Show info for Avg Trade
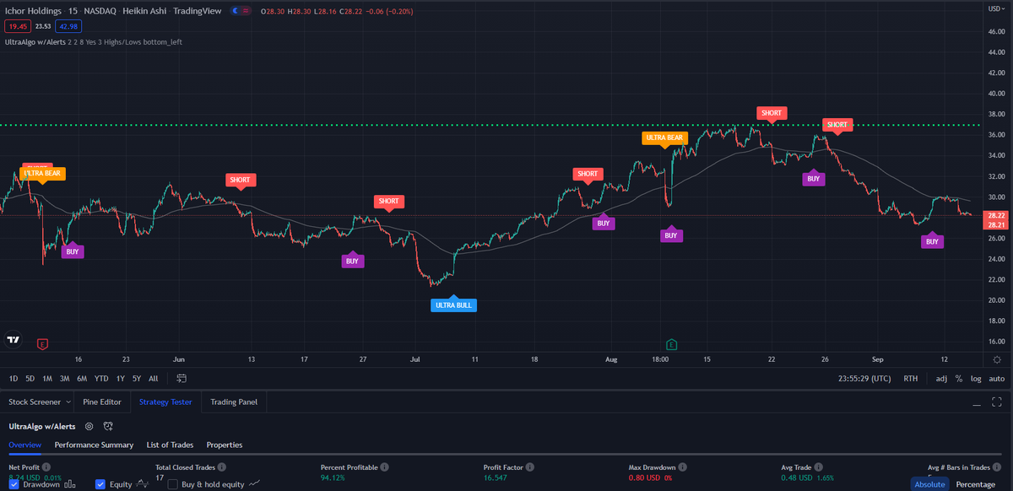 point(820,467)
